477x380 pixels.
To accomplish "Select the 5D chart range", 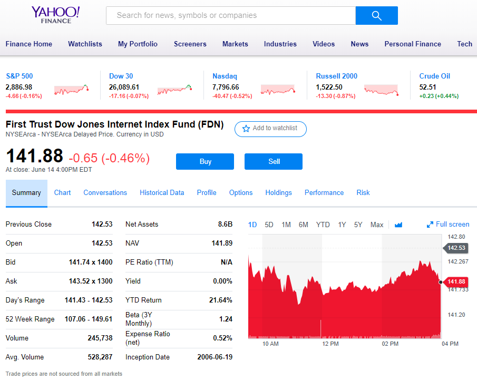I will [x=269, y=225].
